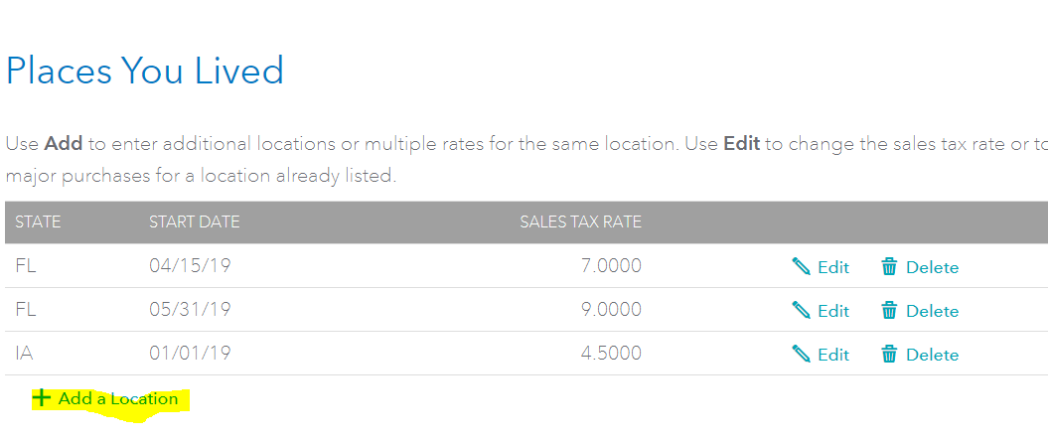This screenshot has height=441, width=1048.
Task: Click the pencil icon for FL 04/15/19 row
Action: point(801,266)
